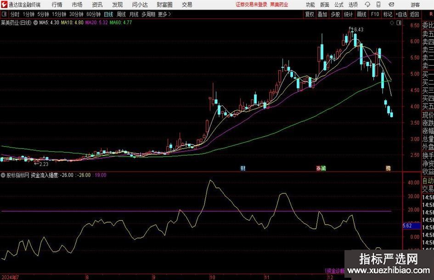Open the 发现 menu
The height and width of the screenshot is (280, 434).
[118, 5]
